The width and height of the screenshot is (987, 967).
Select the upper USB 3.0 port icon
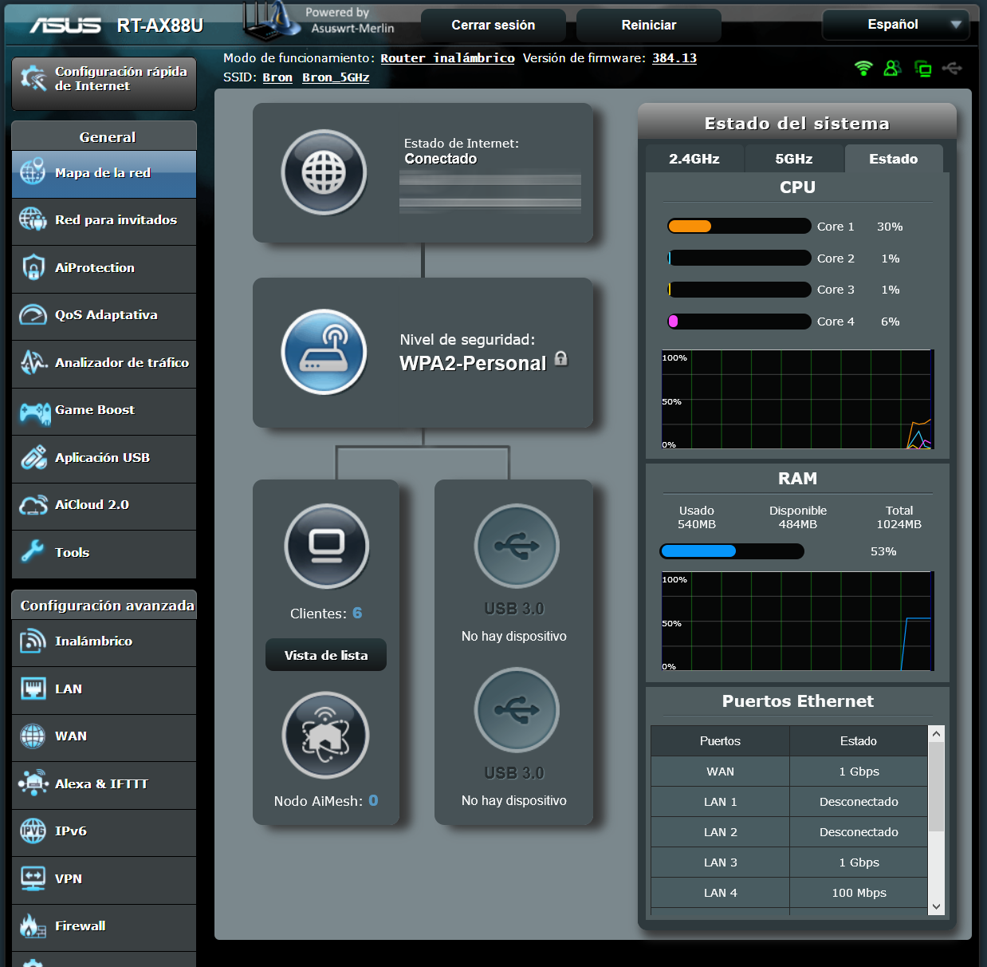pos(517,547)
